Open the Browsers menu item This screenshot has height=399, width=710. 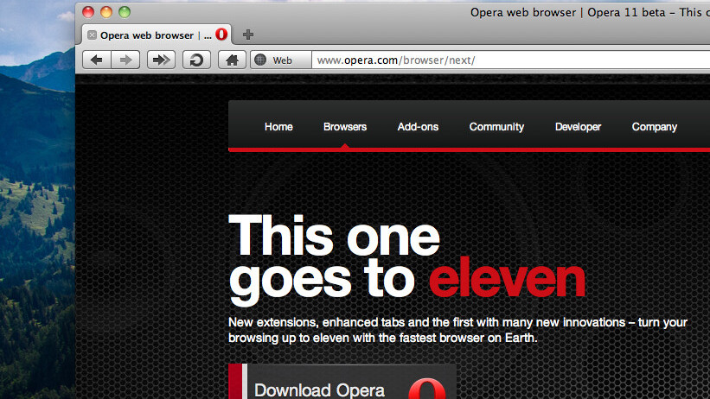345,127
